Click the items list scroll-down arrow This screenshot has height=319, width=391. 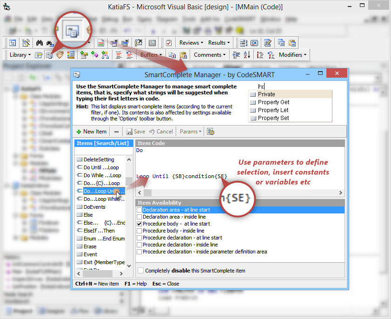(x=129, y=266)
